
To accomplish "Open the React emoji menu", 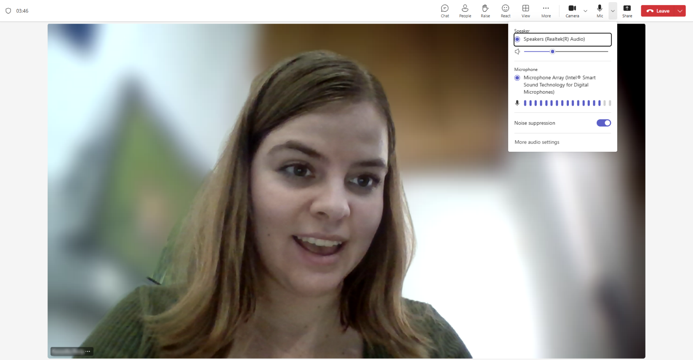I will (506, 11).
